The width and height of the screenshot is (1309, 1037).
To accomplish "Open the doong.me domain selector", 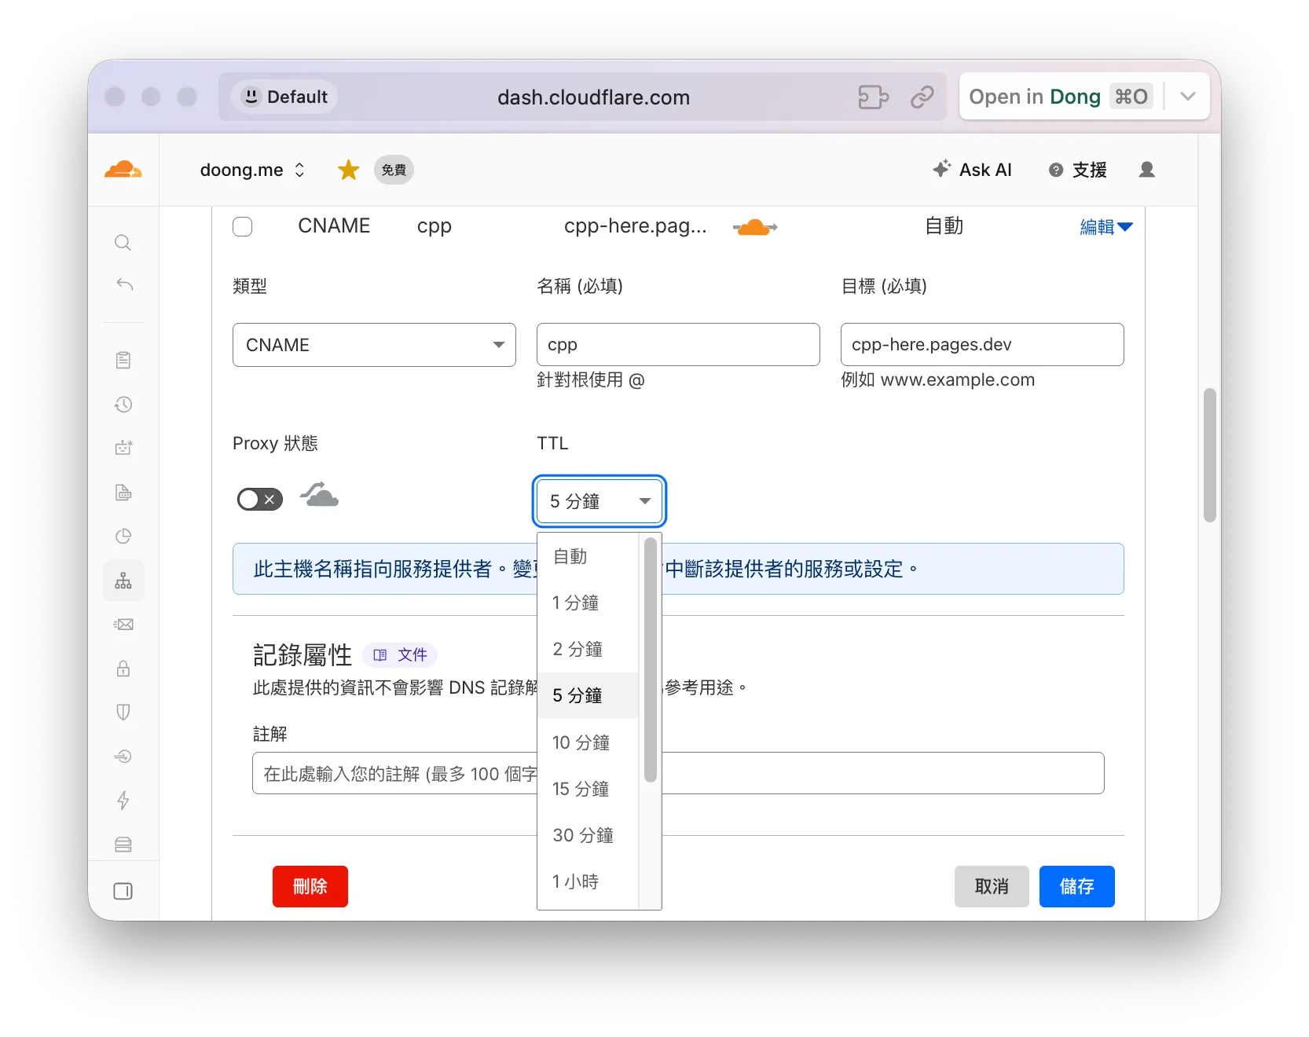I will (x=252, y=170).
